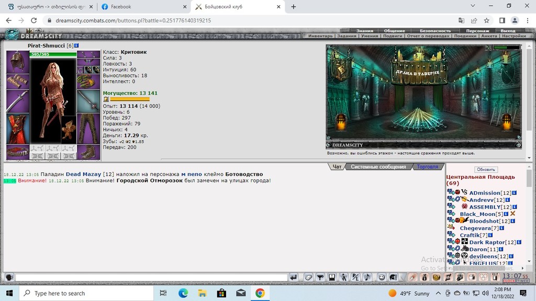Click the chat filter funnel icon

point(320,277)
